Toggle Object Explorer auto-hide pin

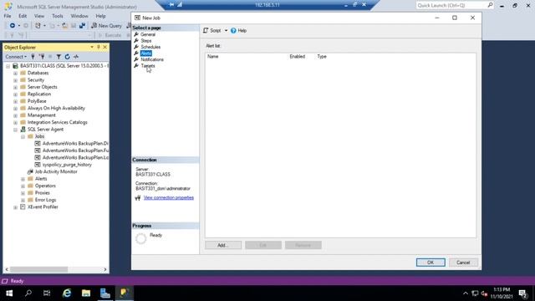click(x=99, y=47)
